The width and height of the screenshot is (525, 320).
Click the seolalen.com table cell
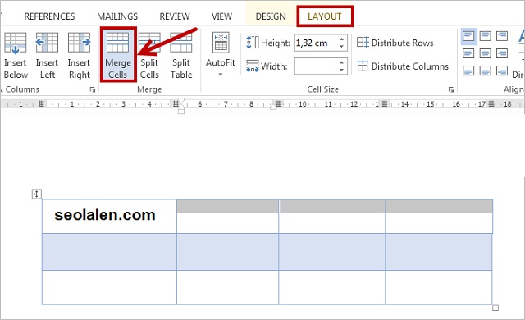coord(109,217)
